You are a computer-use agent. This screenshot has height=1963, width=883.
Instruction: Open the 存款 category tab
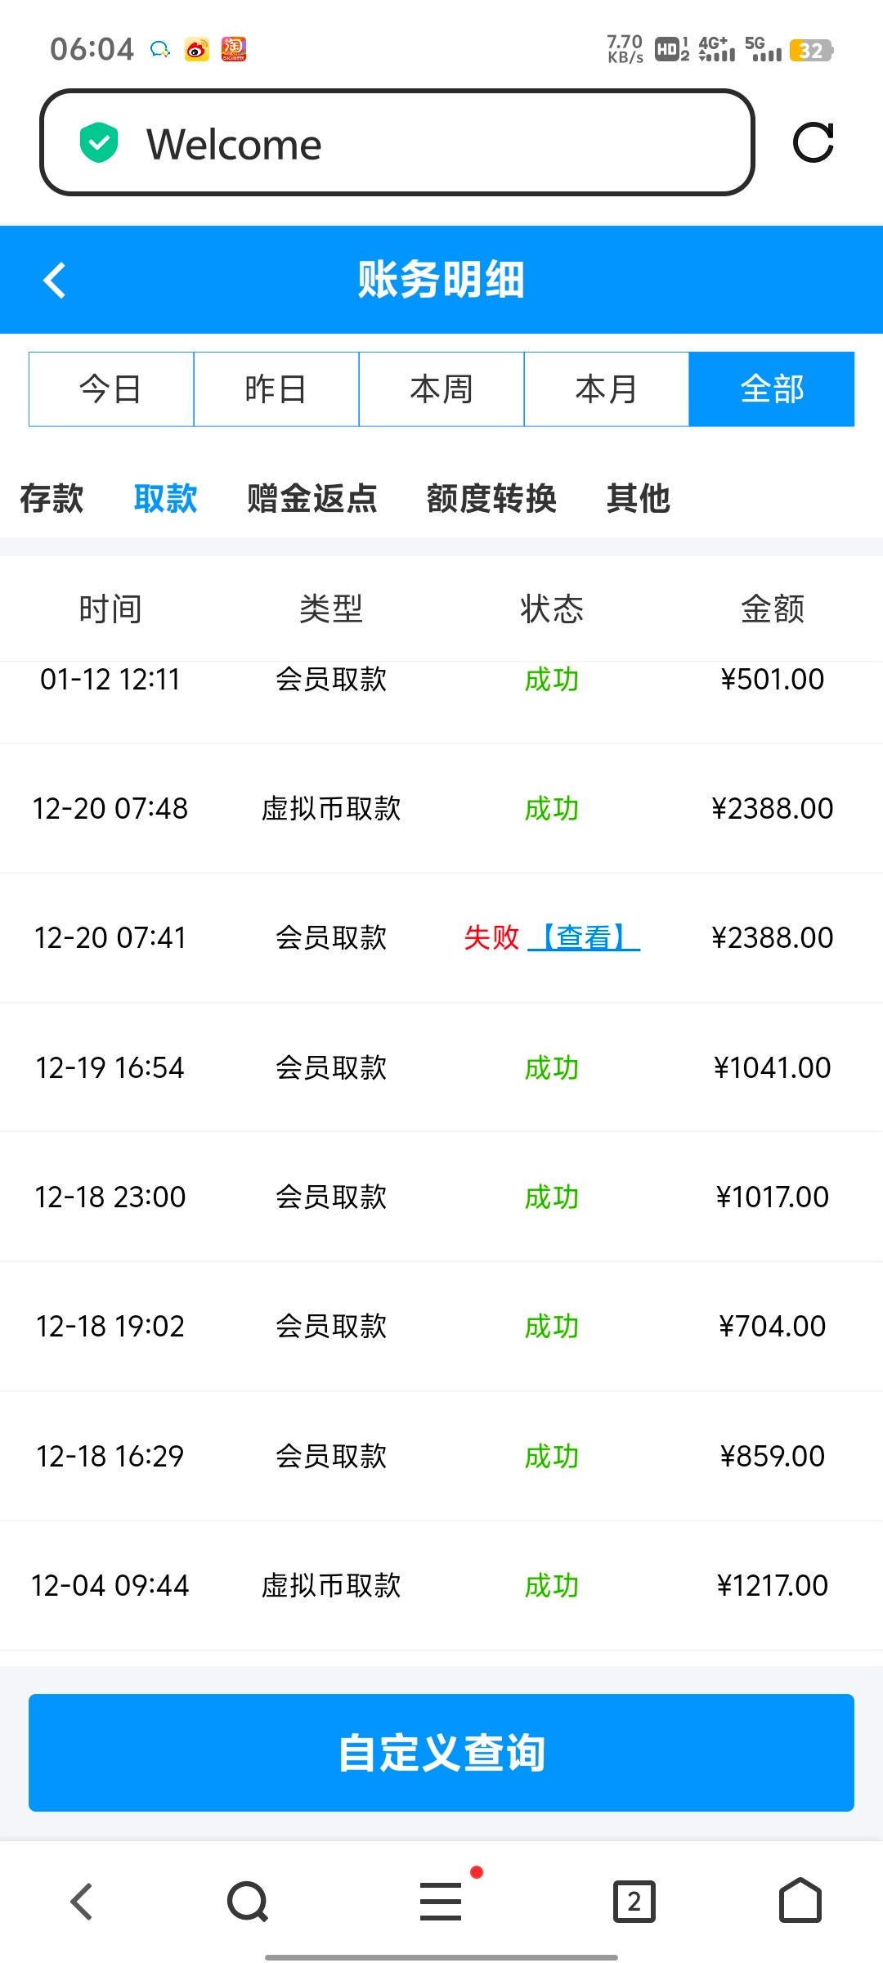coord(52,498)
